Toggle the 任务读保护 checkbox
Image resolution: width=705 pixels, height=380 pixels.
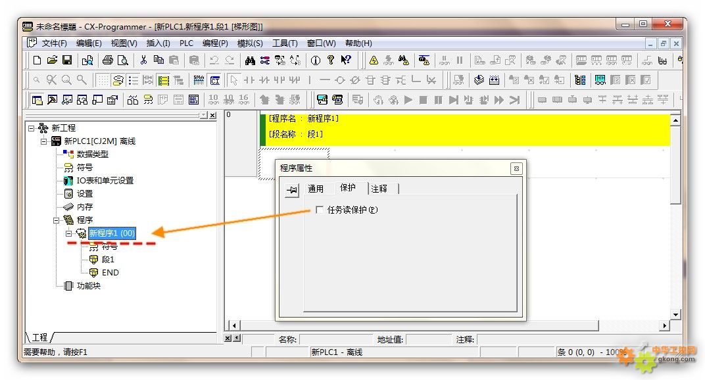click(x=319, y=210)
